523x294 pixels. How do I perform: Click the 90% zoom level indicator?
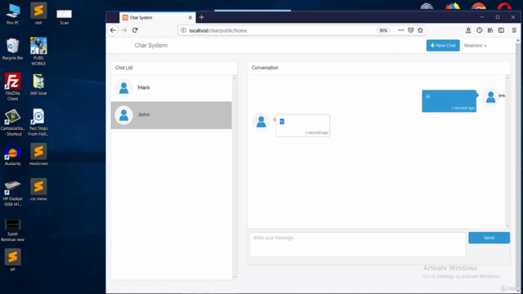pyautogui.click(x=383, y=30)
